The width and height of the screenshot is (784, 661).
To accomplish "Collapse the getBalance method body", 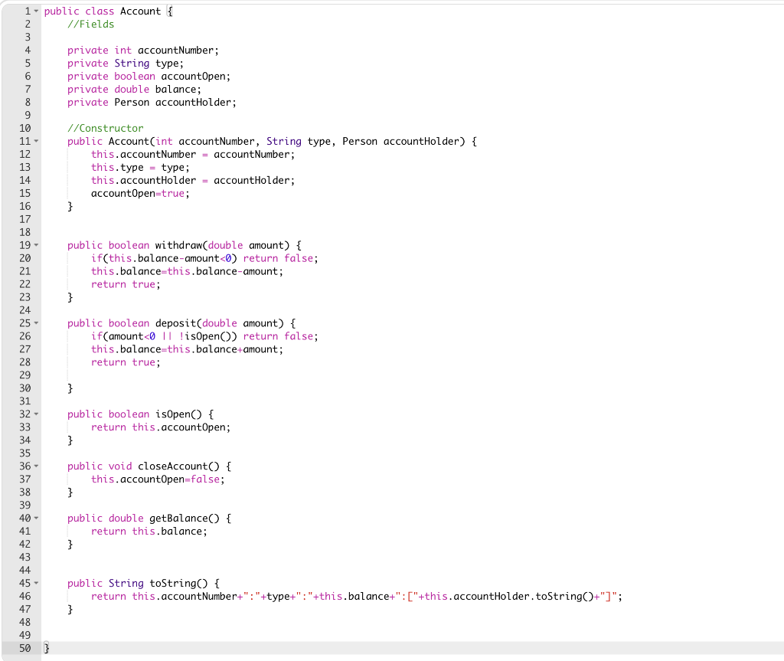I will [35, 518].
